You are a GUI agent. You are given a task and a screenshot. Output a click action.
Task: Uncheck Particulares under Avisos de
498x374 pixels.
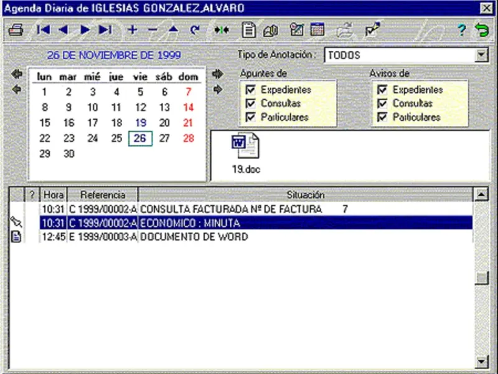tap(382, 117)
